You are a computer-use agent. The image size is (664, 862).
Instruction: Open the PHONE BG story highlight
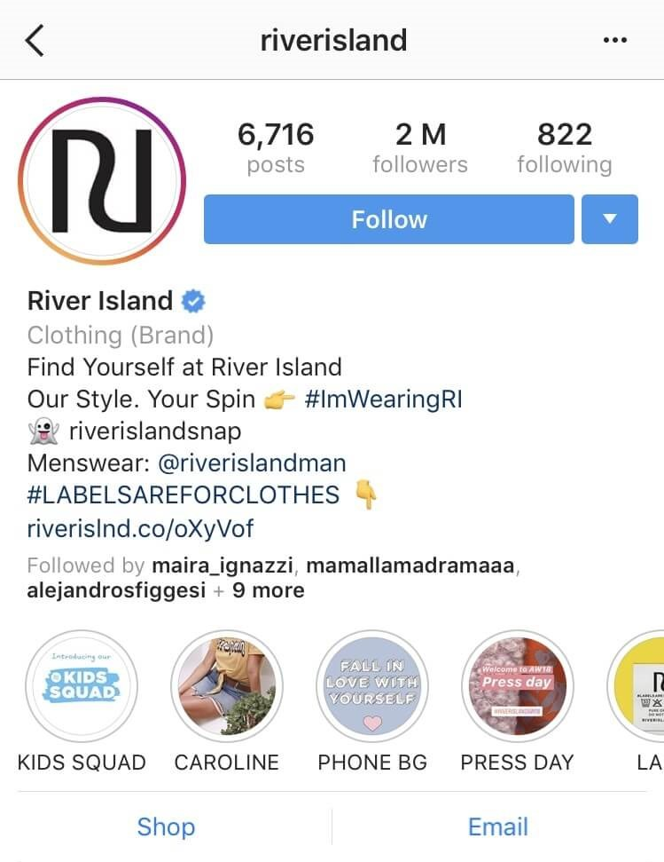372,686
